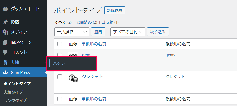Click the コメント speech bubble icon
The width and height of the screenshot is (237, 106).
tap(5, 52)
